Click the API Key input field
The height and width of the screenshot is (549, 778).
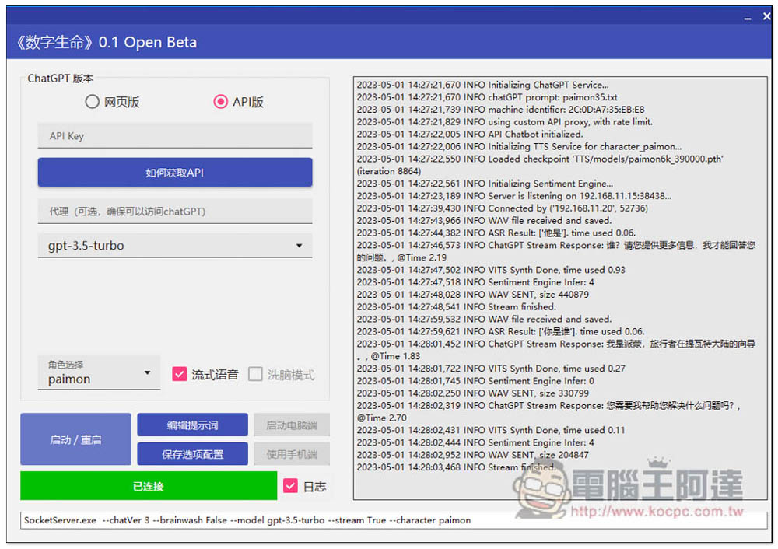pyautogui.click(x=175, y=136)
